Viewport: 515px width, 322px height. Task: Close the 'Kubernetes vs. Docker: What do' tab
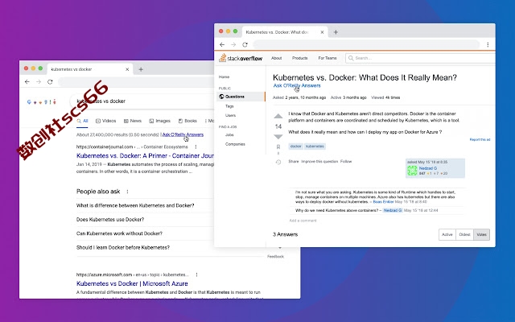tap(322, 32)
